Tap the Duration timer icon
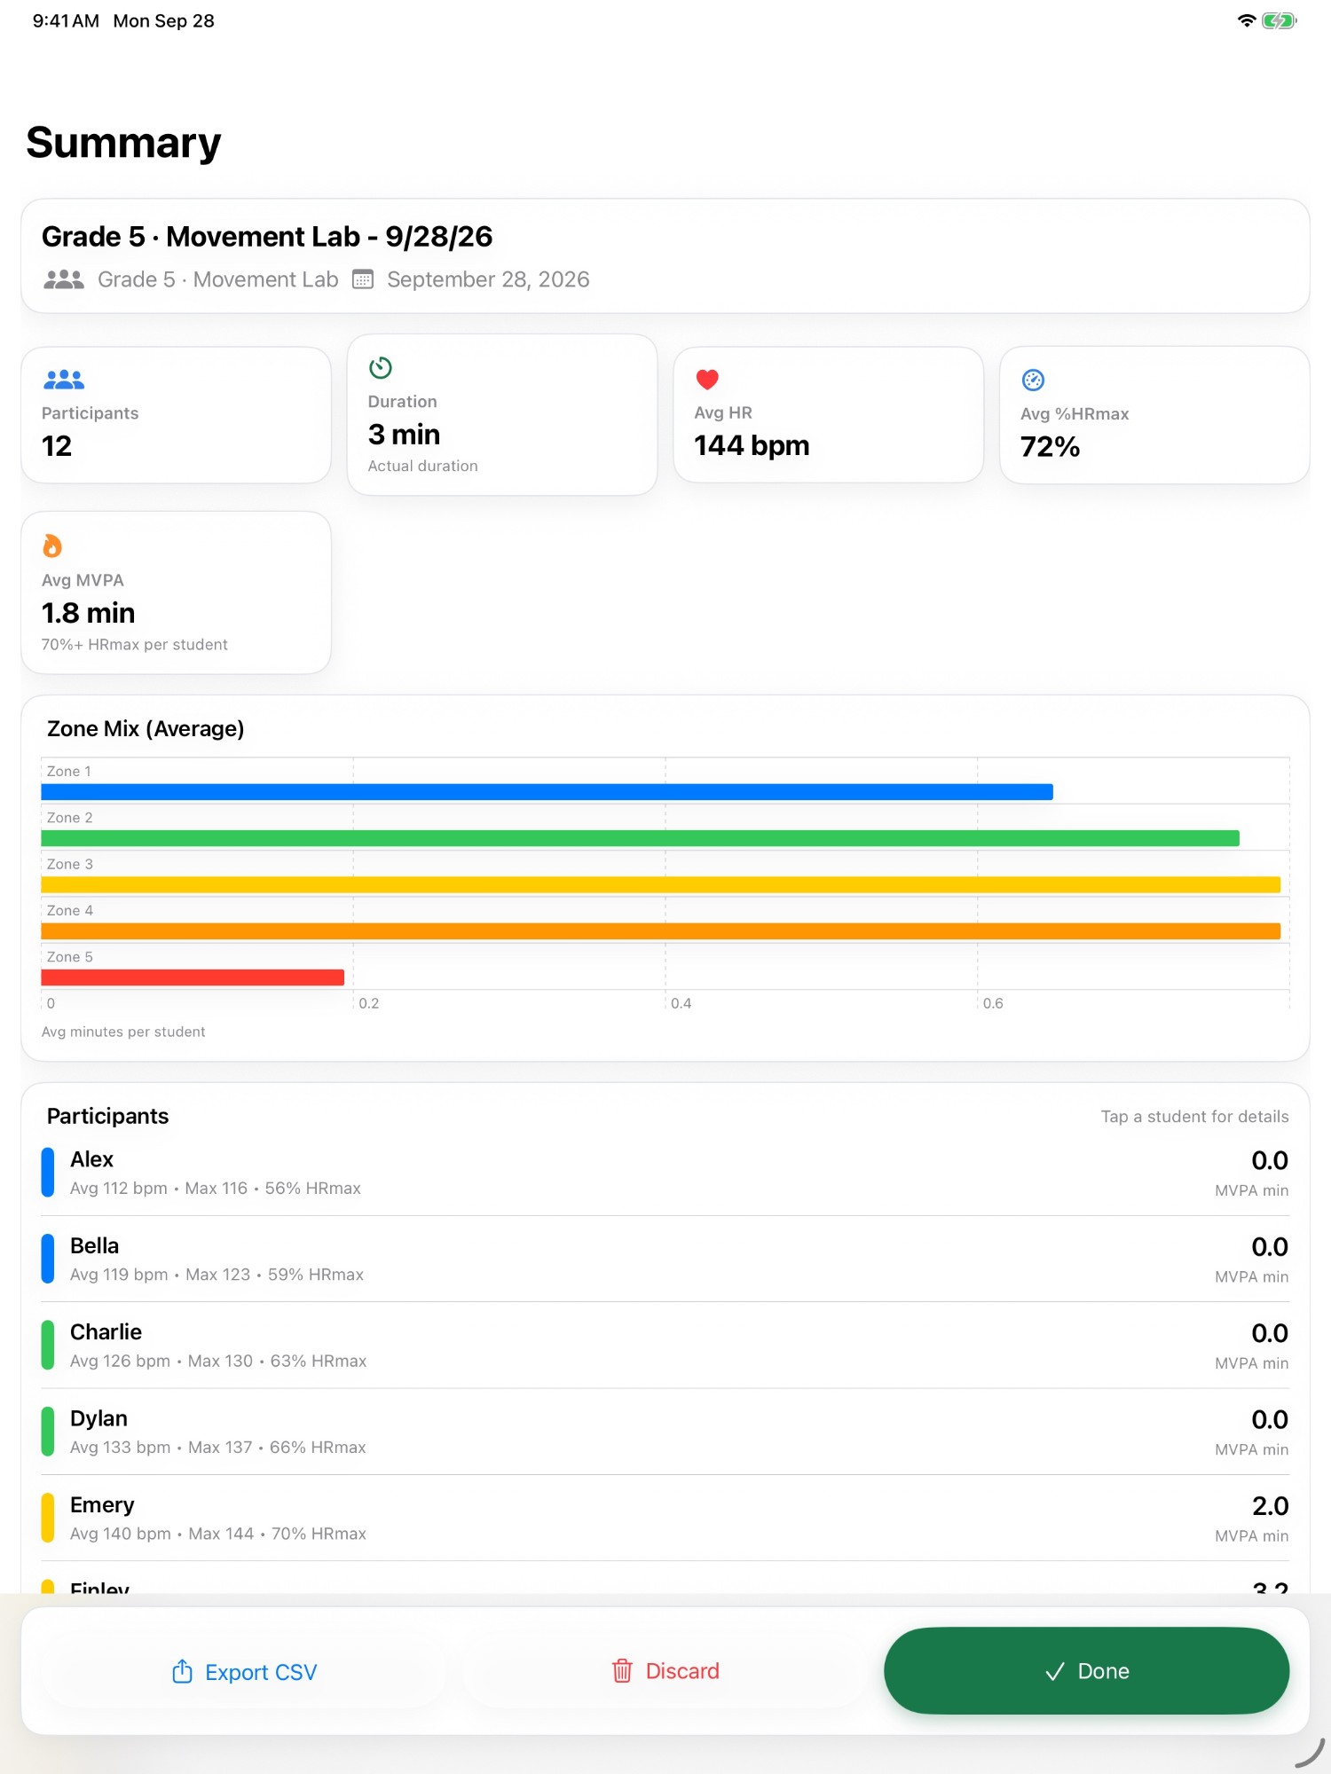The height and width of the screenshot is (1774, 1331). point(381,367)
